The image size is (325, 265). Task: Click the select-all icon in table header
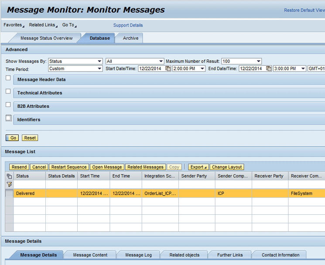point(9,176)
